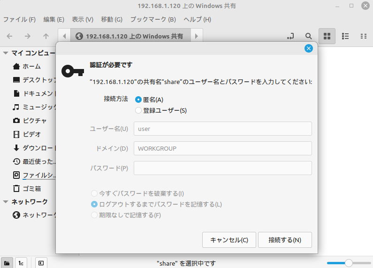373x268 pixels.
Task: Show tree view sidebar in the status bar
Action: pos(21,263)
